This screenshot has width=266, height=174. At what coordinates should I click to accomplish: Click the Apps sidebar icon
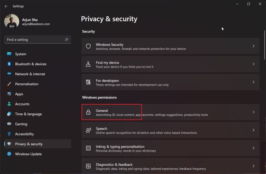9,94
